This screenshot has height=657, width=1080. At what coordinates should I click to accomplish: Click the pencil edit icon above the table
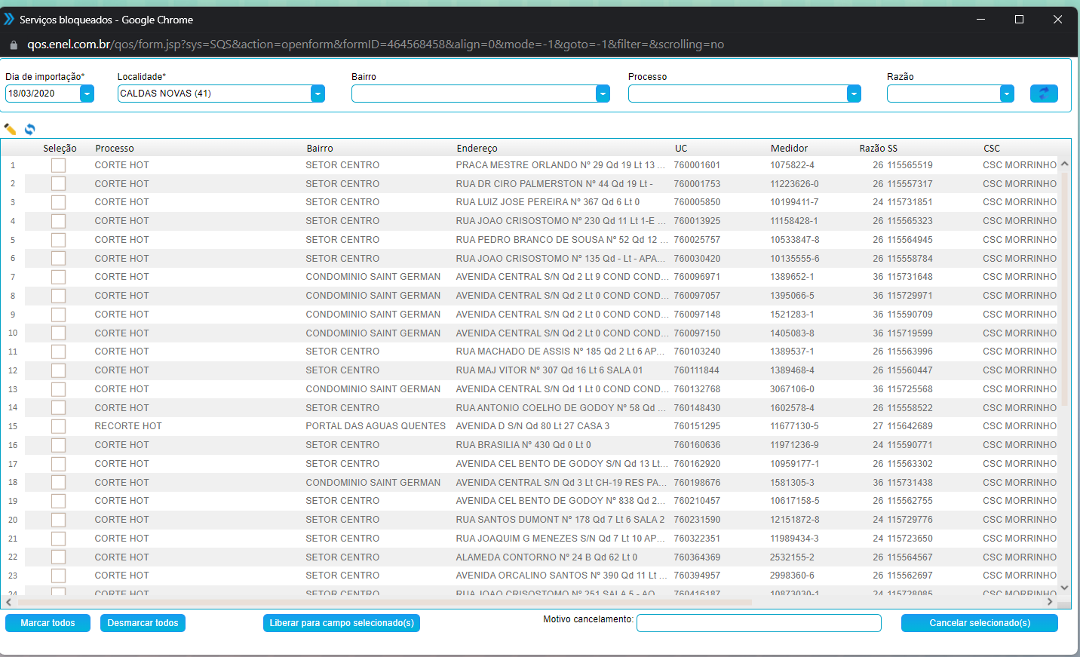(x=10, y=129)
